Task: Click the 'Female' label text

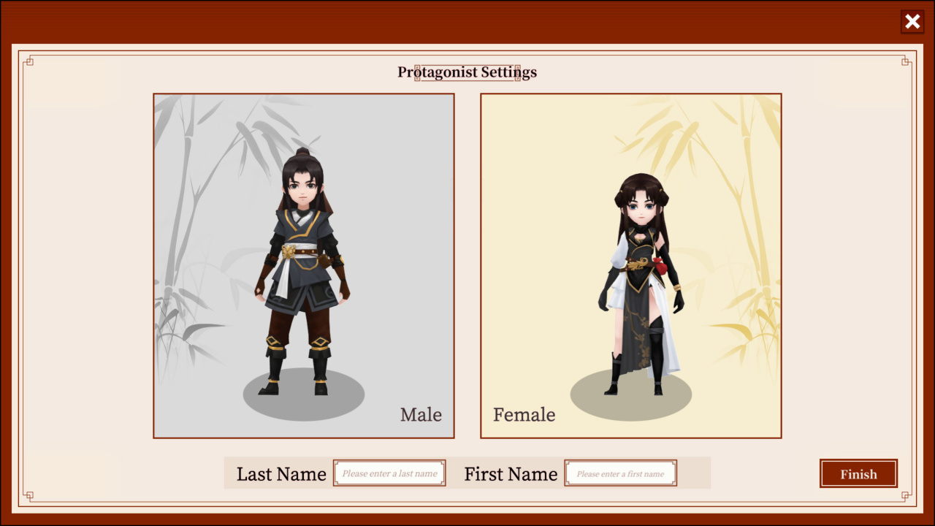Action: (x=524, y=415)
